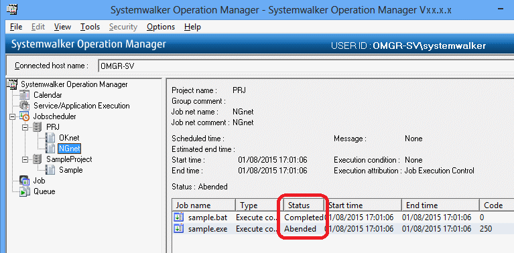Screen dimensions: 514x253
Task: Click the OKnet job net icon
Action: click(50, 138)
